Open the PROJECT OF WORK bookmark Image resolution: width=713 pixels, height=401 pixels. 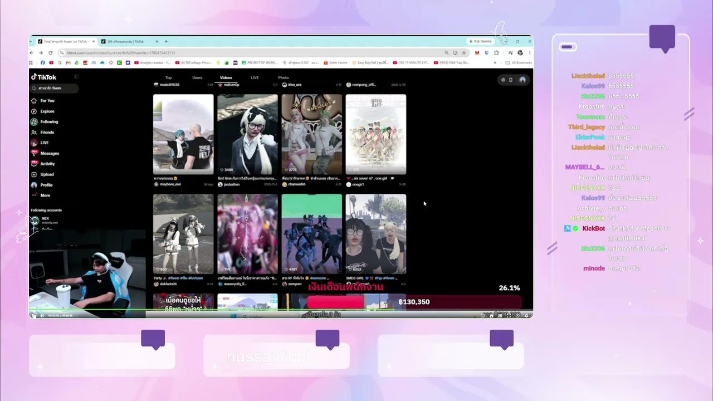pos(260,63)
